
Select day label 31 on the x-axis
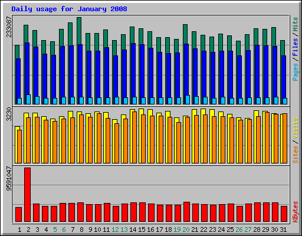point(283,230)
